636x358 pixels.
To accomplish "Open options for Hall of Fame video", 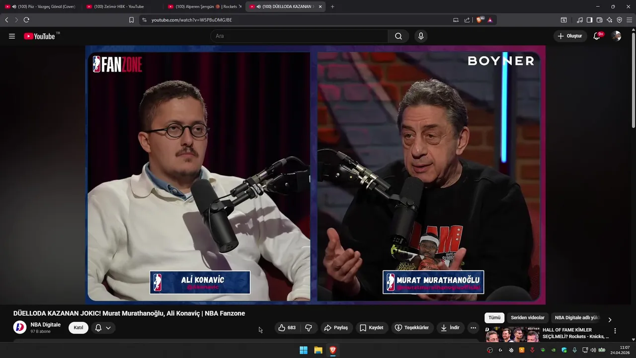I will 615,331.
